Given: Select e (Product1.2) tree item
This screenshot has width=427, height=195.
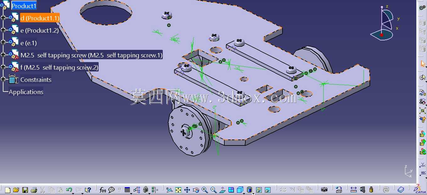Looking at the screenshot, I should click(40, 30).
